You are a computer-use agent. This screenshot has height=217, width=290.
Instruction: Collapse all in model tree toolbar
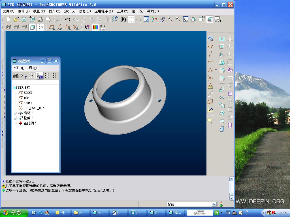coord(55,76)
